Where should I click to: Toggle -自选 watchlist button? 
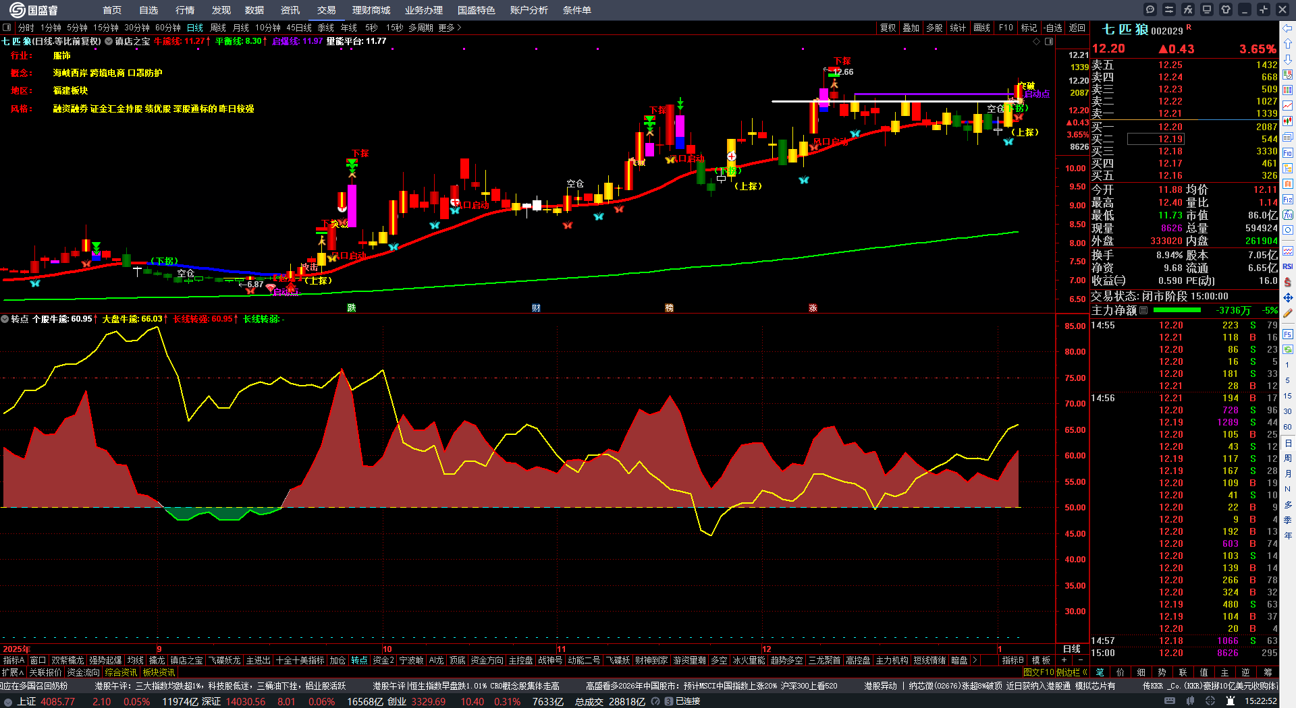coord(1052,28)
